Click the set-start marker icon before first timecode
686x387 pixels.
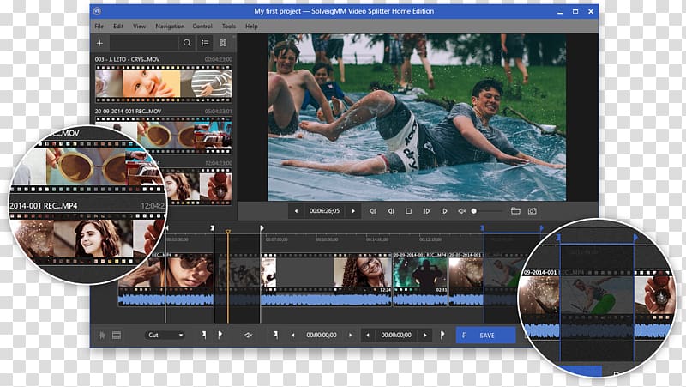[x=275, y=335]
